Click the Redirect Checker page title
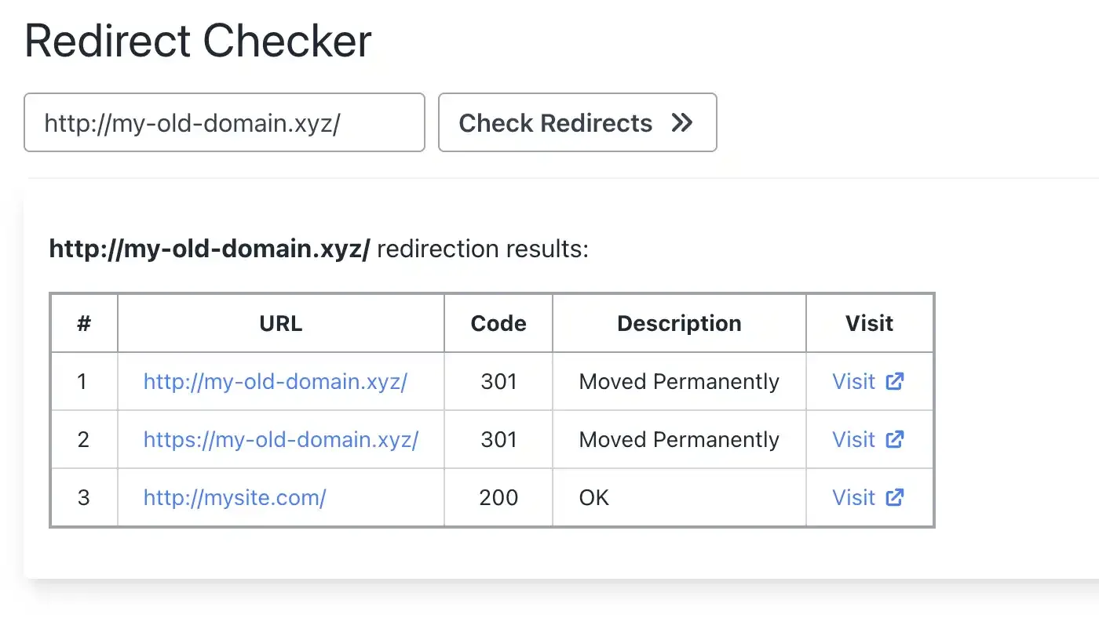 pos(198,40)
